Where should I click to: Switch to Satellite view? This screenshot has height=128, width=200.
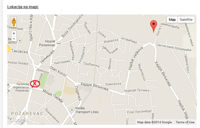[x=186, y=20]
